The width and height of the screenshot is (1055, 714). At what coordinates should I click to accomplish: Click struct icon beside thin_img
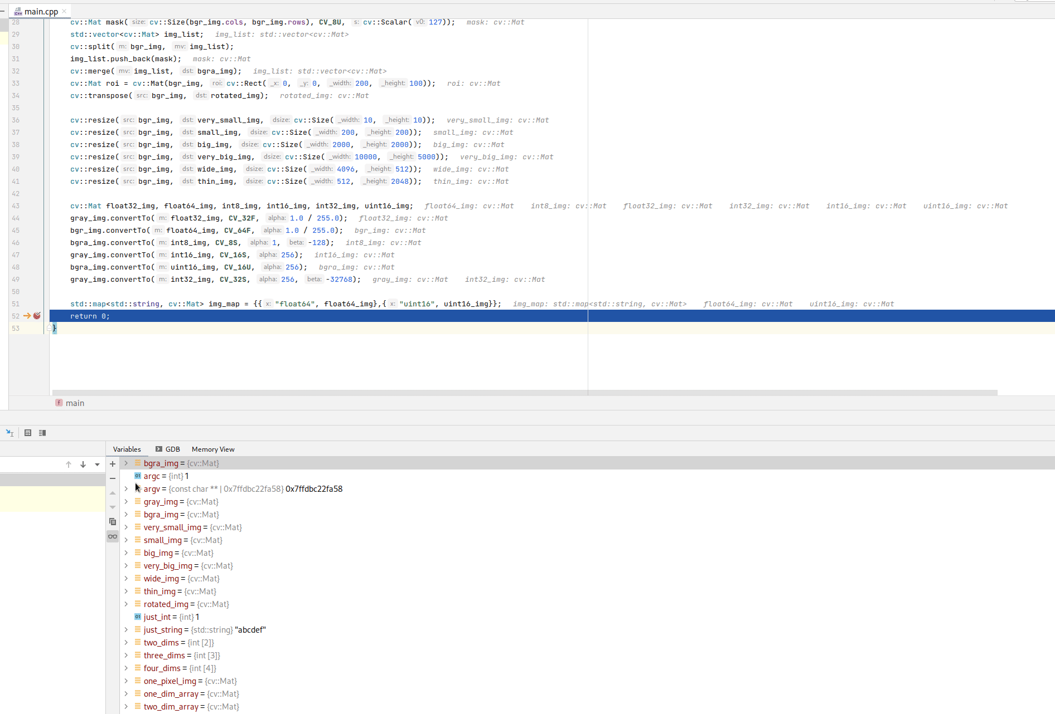138,591
